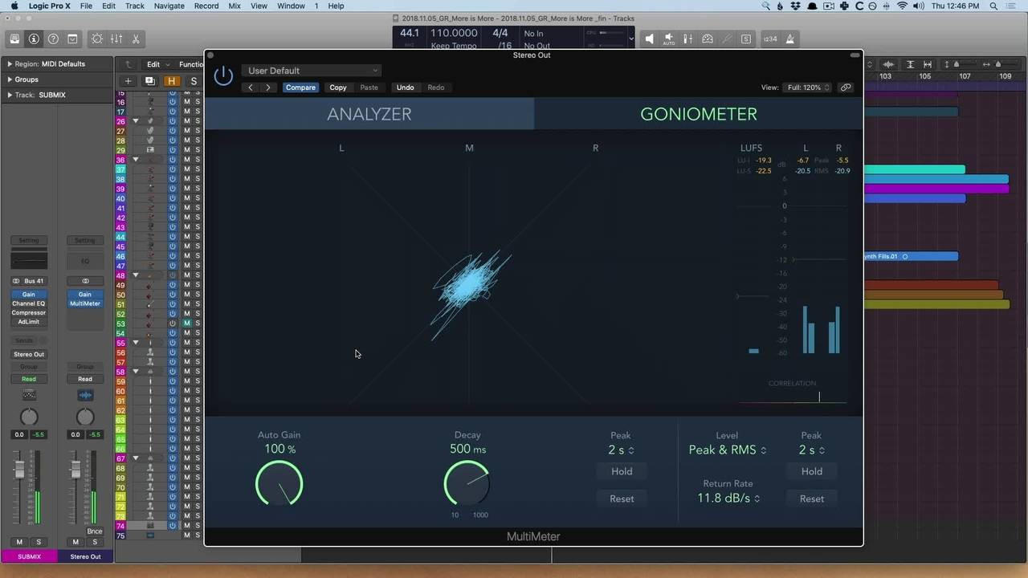Viewport: 1028px width, 578px height.
Task: Mute the Stereo Out channel strip
Action: (75, 542)
